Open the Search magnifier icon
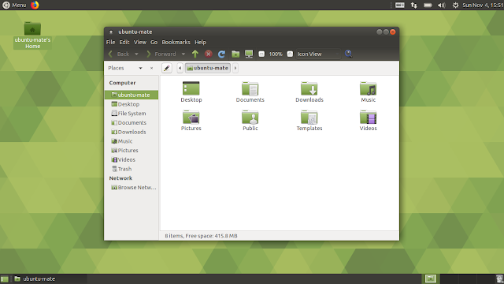The width and height of the screenshot is (504, 284). 348,54
